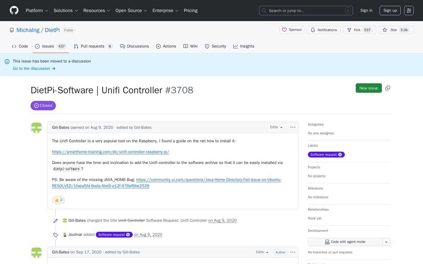Click Code with agent mode button
423x264 pixels.
click(x=345, y=242)
